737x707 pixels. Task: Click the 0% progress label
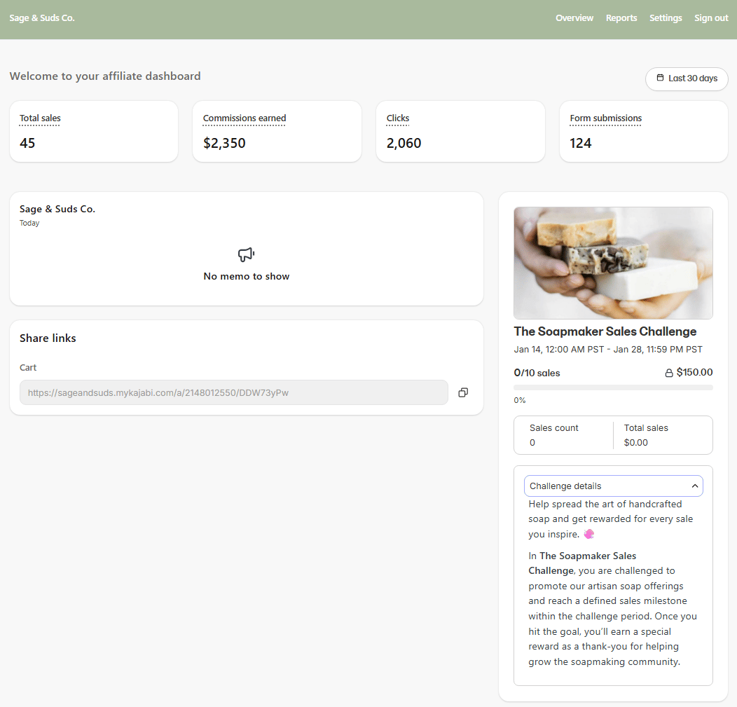click(519, 401)
